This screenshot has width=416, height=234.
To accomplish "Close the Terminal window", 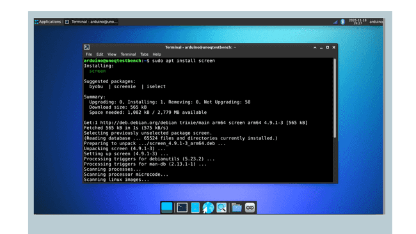I will pos(334,47).
